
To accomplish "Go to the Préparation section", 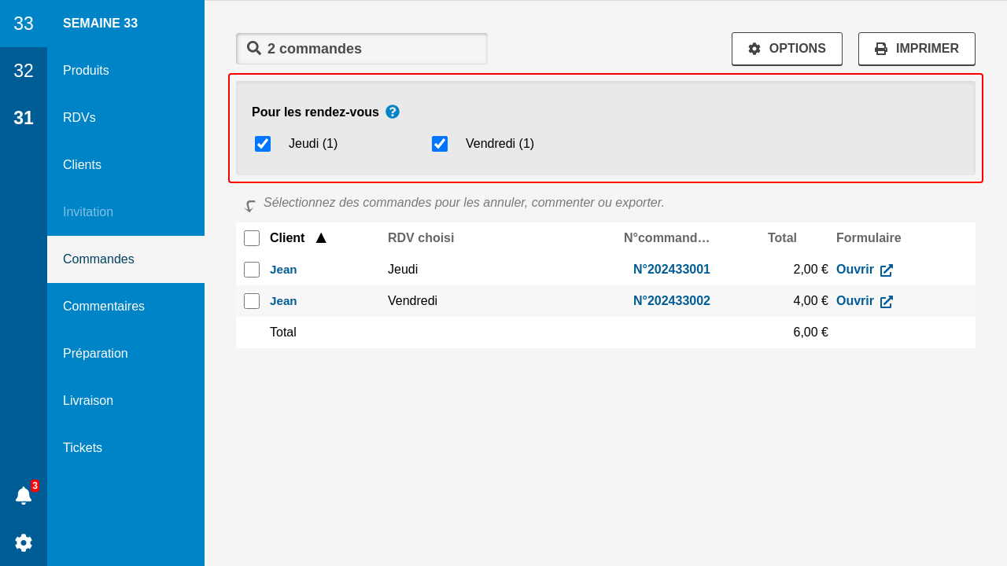I will point(95,354).
